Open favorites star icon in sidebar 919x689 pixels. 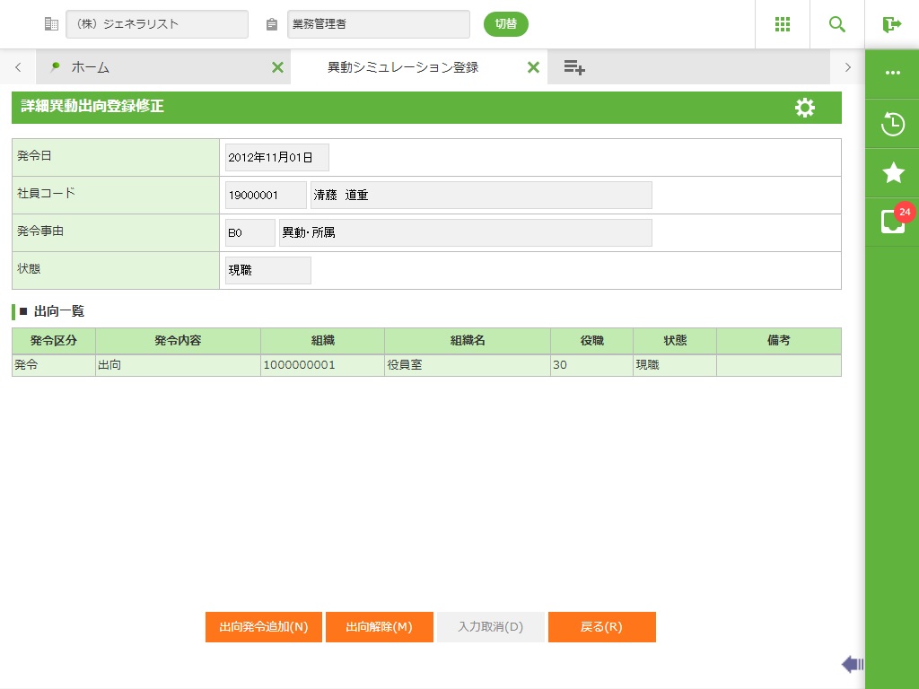(x=892, y=173)
